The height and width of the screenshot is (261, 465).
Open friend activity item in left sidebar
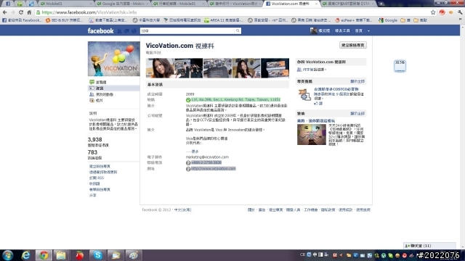click(x=102, y=94)
